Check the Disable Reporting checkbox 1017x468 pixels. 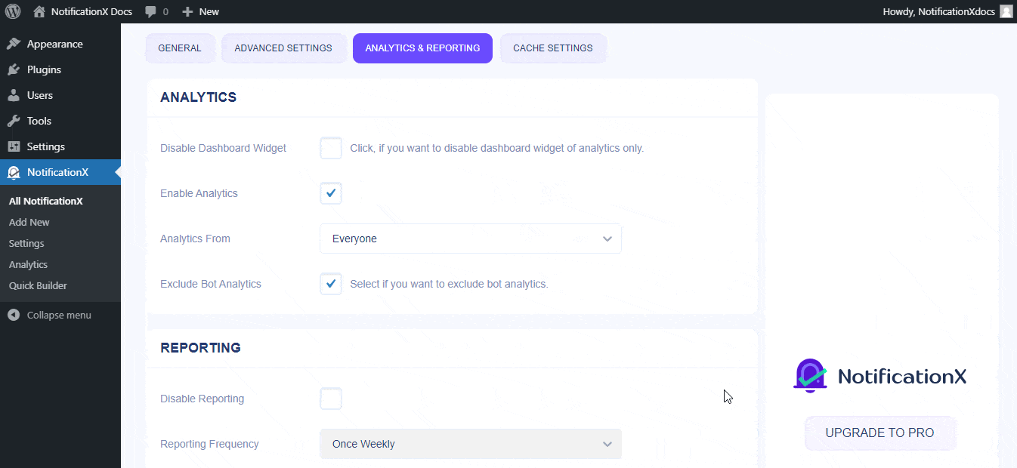click(x=331, y=399)
